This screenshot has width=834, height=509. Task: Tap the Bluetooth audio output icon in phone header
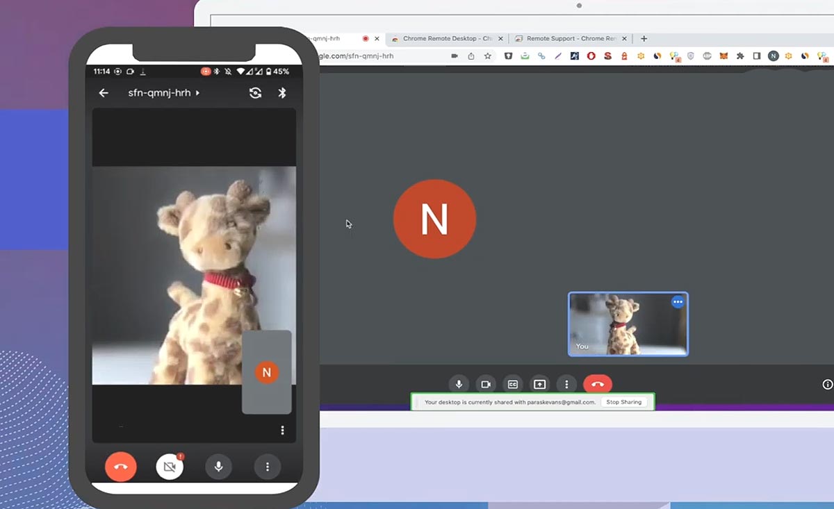coord(282,93)
